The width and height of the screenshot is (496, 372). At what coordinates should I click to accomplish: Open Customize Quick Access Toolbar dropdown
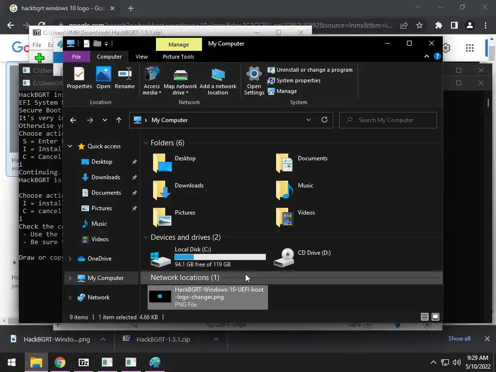pyautogui.click(x=106, y=44)
